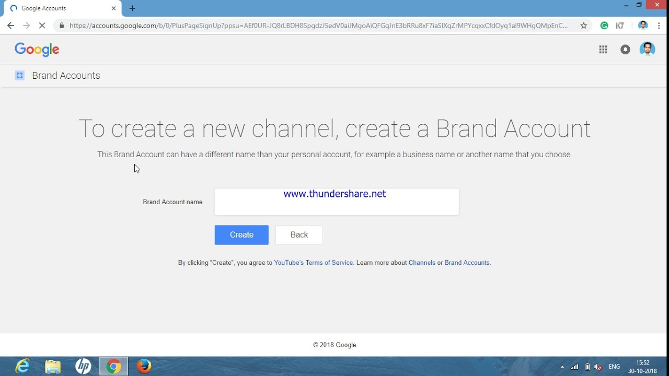Go back in browser history
The image size is (669, 376).
(10, 25)
